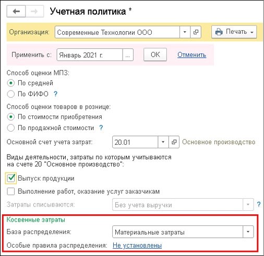Enable Выполнение работ, оказание услуг заказчикам checkbox

coord(11,191)
